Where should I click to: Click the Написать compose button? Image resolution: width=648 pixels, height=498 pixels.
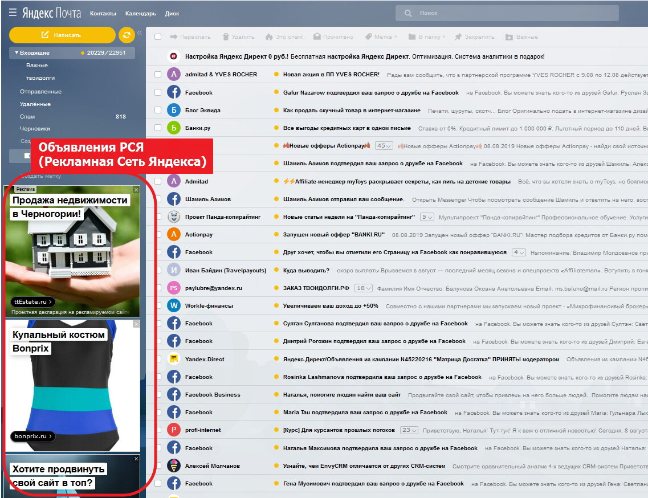(x=62, y=35)
